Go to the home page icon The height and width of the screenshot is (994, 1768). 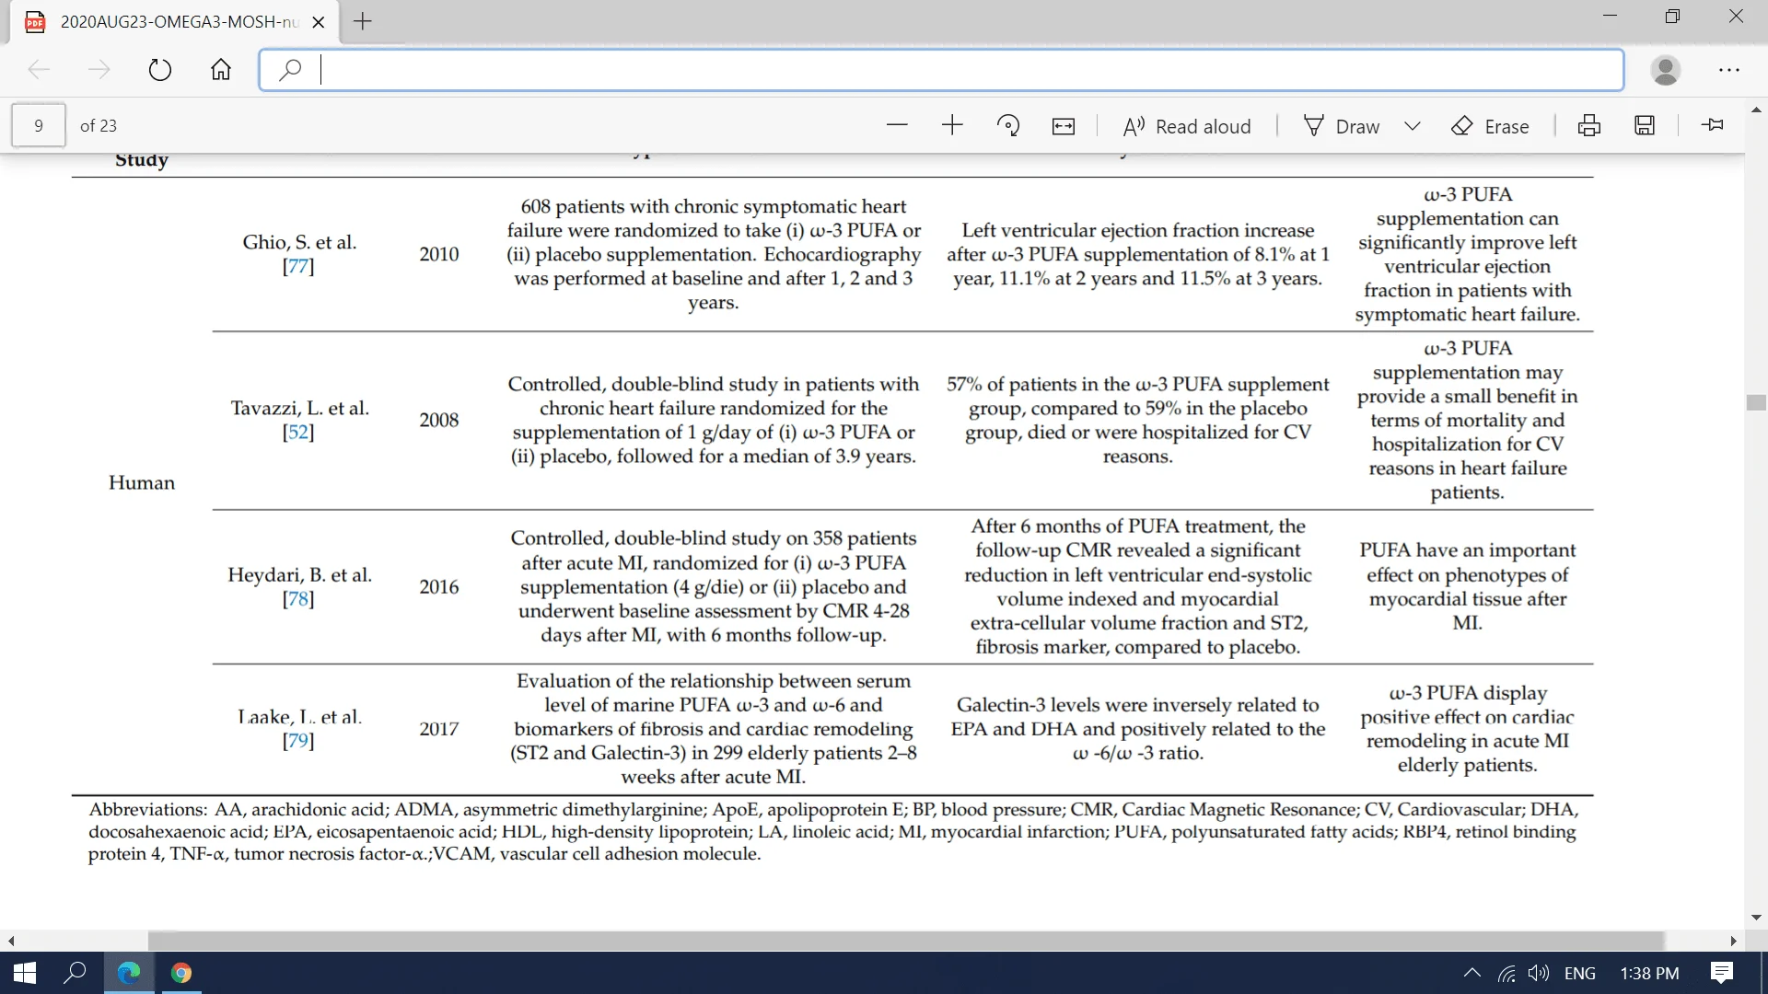coord(221,70)
